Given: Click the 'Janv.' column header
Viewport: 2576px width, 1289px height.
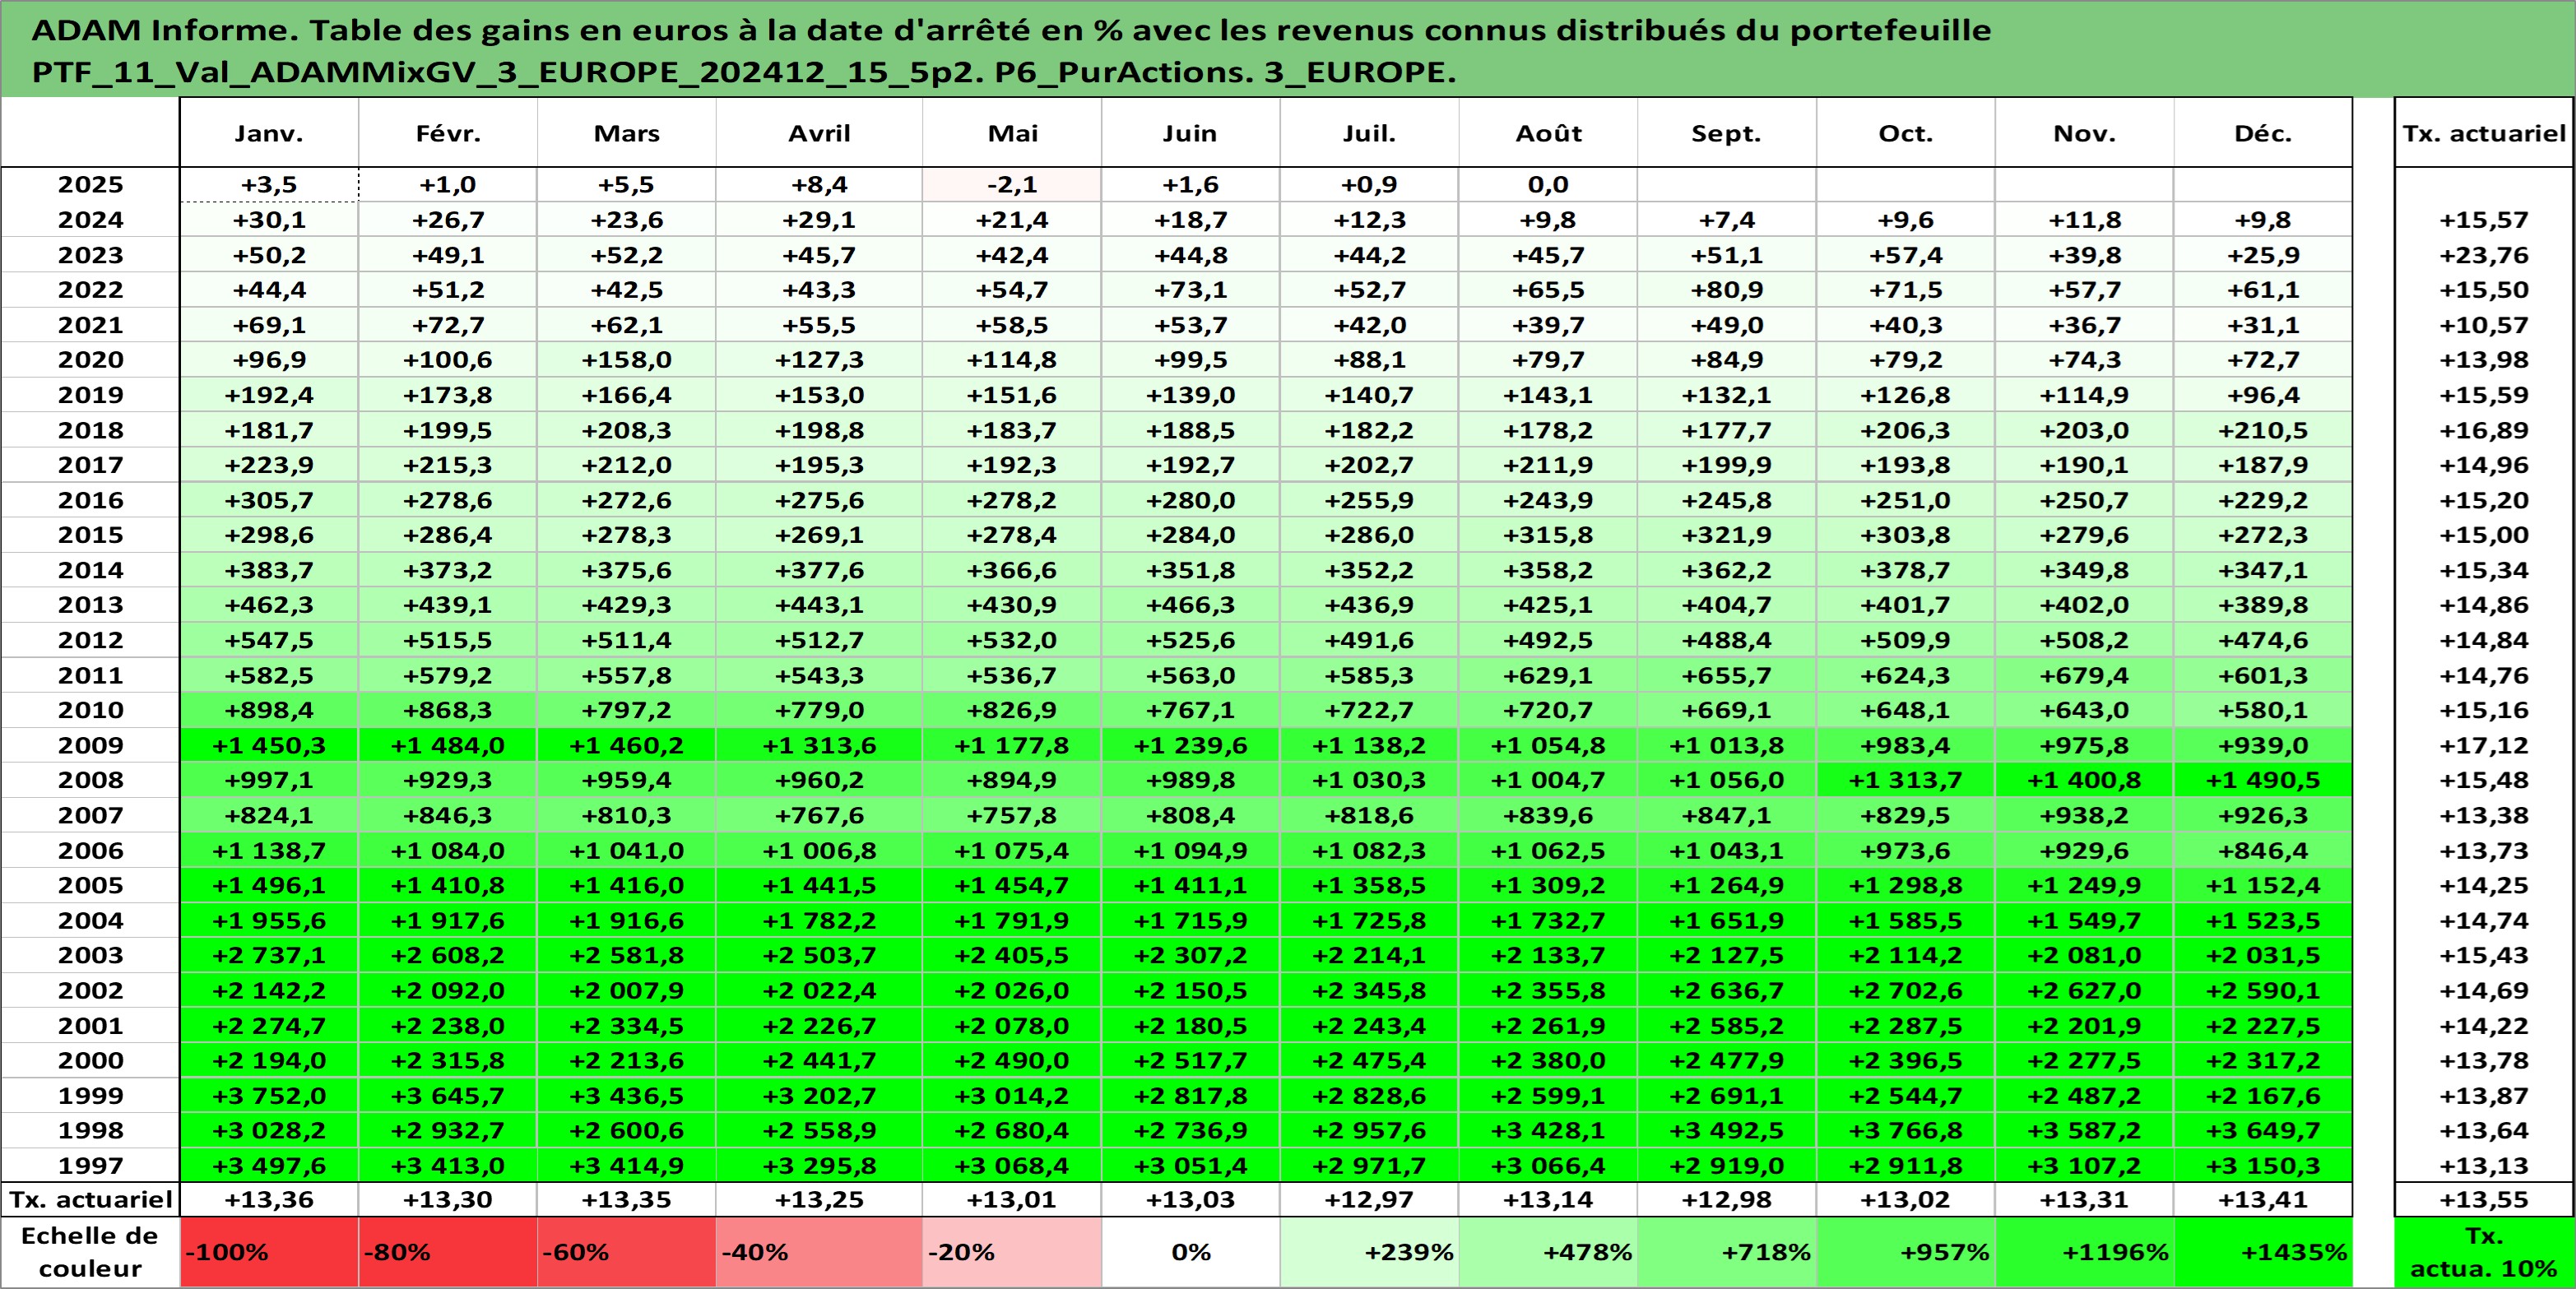Looking at the screenshot, I should pyautogui.click(x=269, y=133).
